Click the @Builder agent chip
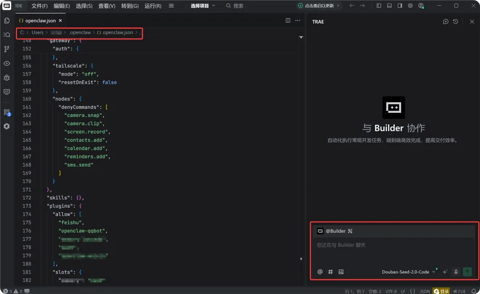Image resolution: width=480 pixels, height=294 pixels. pos(335,231)
